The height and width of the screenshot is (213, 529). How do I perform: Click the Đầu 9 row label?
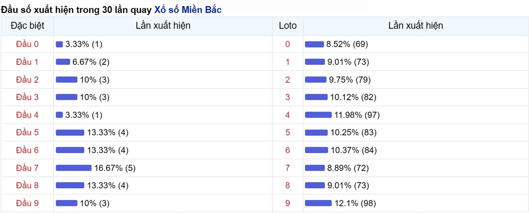(x=27, y=203)
